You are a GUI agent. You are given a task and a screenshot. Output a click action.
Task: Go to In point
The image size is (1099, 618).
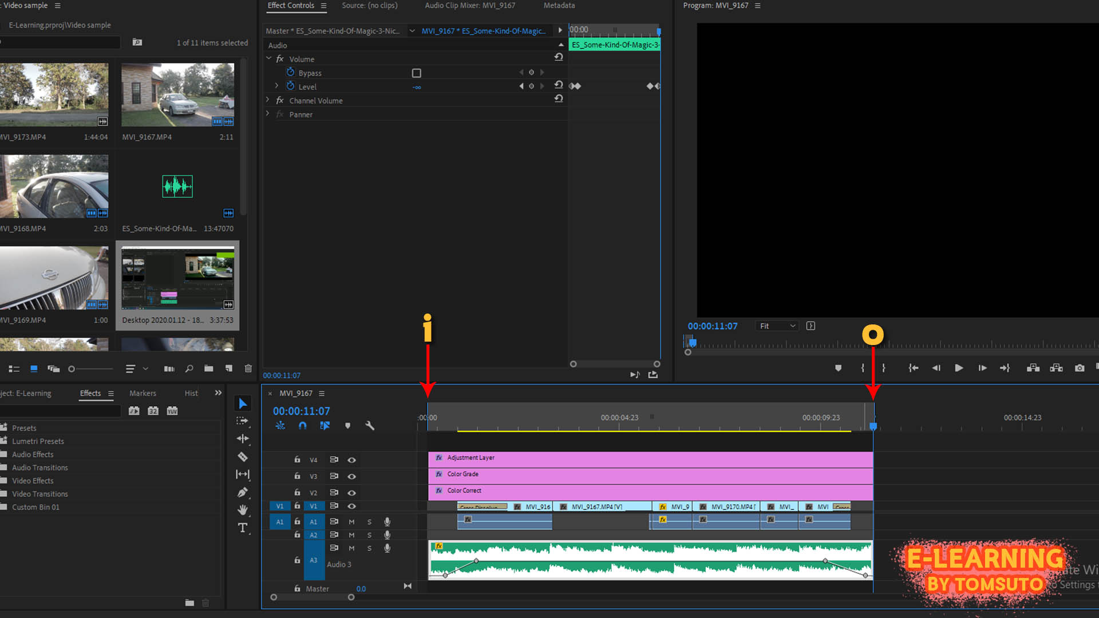coord(914,368)
